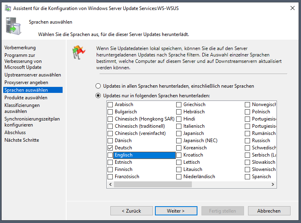Click the Zurück button
This screenshot has width=301, height=223.
tap(132, 211)
